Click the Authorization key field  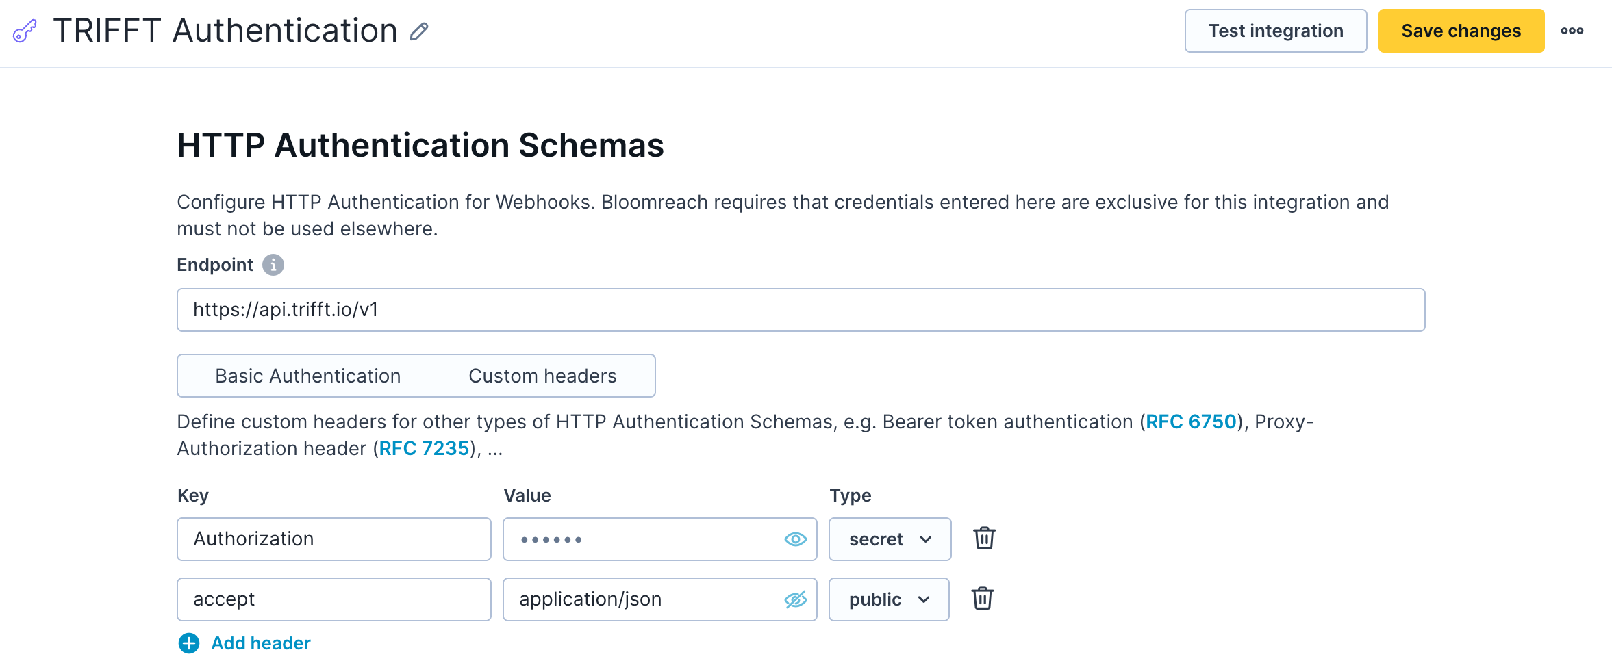pyautogui.click(x=334, y=539)
